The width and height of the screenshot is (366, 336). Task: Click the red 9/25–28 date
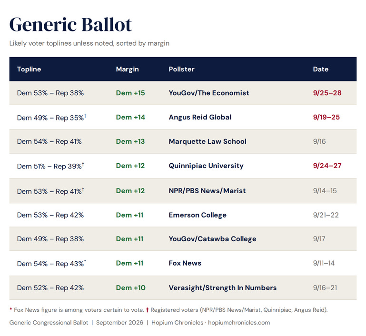click(x=327, y=93)
